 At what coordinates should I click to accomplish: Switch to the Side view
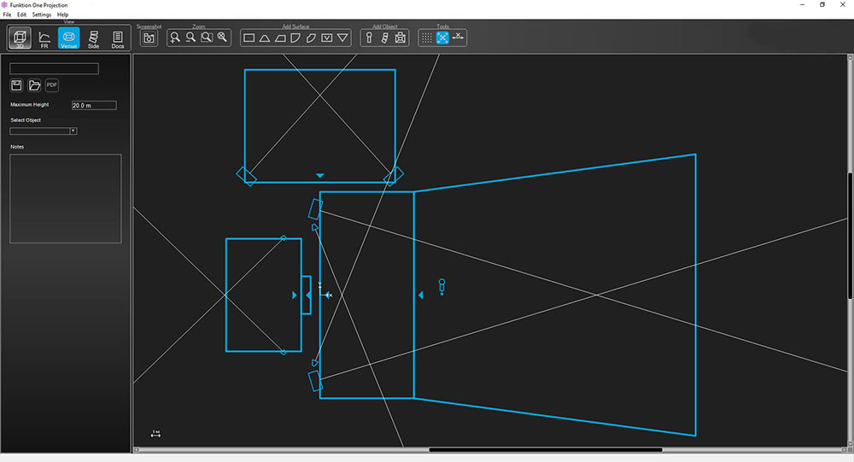pyautogui.click(x=93, y=38)
